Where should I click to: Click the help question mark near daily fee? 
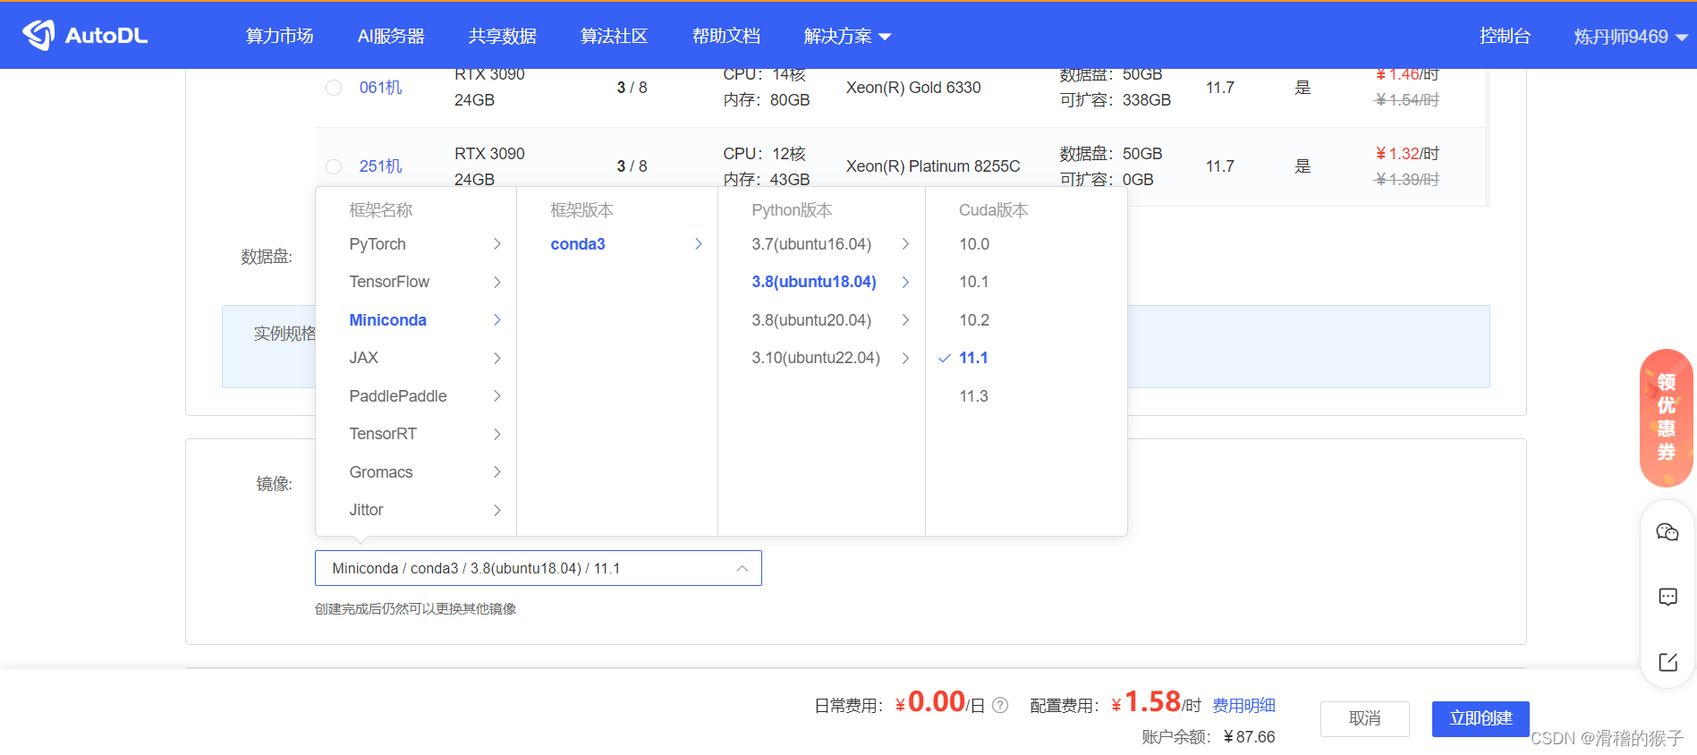(x=1000, y=705)
